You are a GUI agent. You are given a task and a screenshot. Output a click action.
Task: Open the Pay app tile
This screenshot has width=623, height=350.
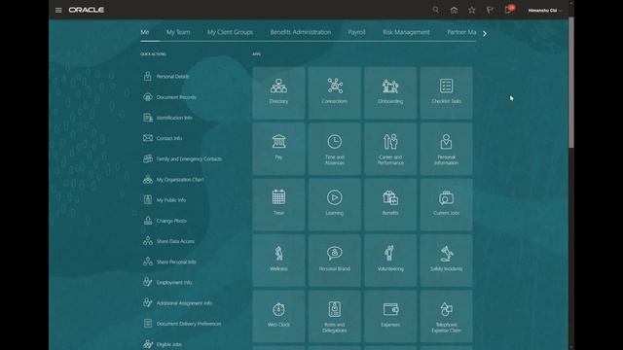tap(278, 149)
